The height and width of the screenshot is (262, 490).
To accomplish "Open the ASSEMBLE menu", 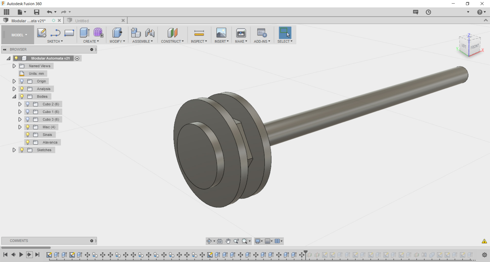I will coord(142,41).
